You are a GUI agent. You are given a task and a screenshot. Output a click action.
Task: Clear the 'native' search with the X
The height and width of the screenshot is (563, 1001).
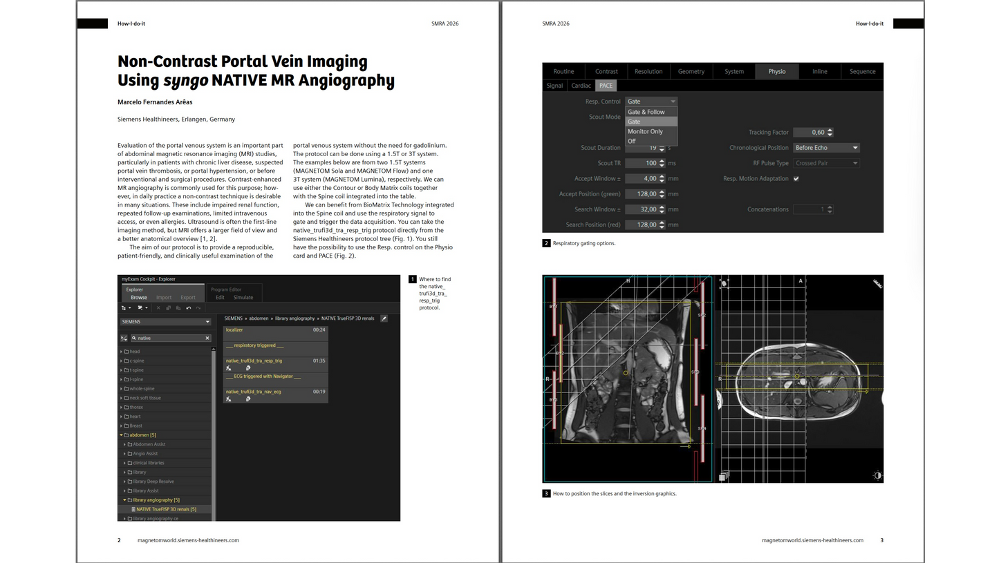207,338
